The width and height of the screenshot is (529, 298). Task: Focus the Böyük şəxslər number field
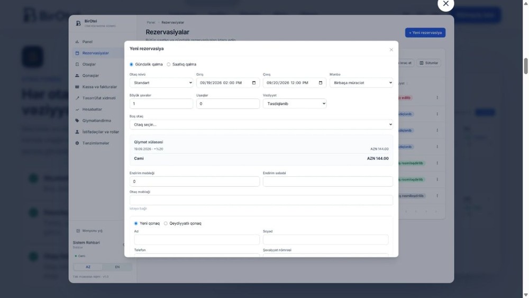pos(161,104)
